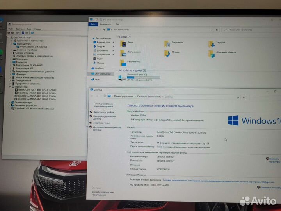This screenshot has height=211, width=281.
Task: Select Локальный диск (C:) drive icon
Action: tap(122, 78)
